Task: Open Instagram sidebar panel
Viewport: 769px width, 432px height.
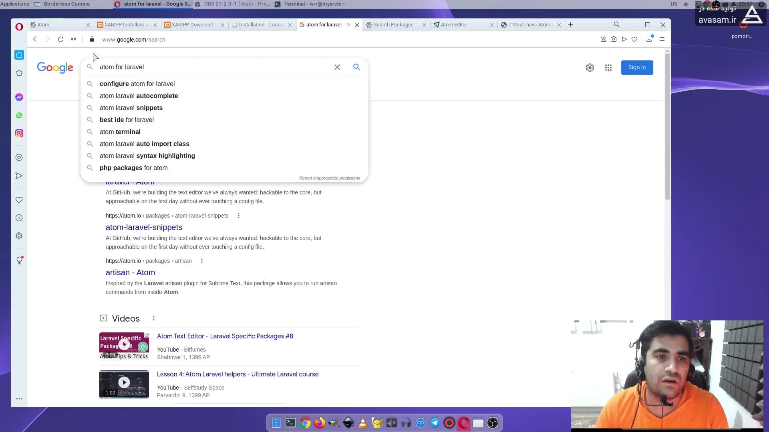Action: pyautogui.click(x=19, y=133)
